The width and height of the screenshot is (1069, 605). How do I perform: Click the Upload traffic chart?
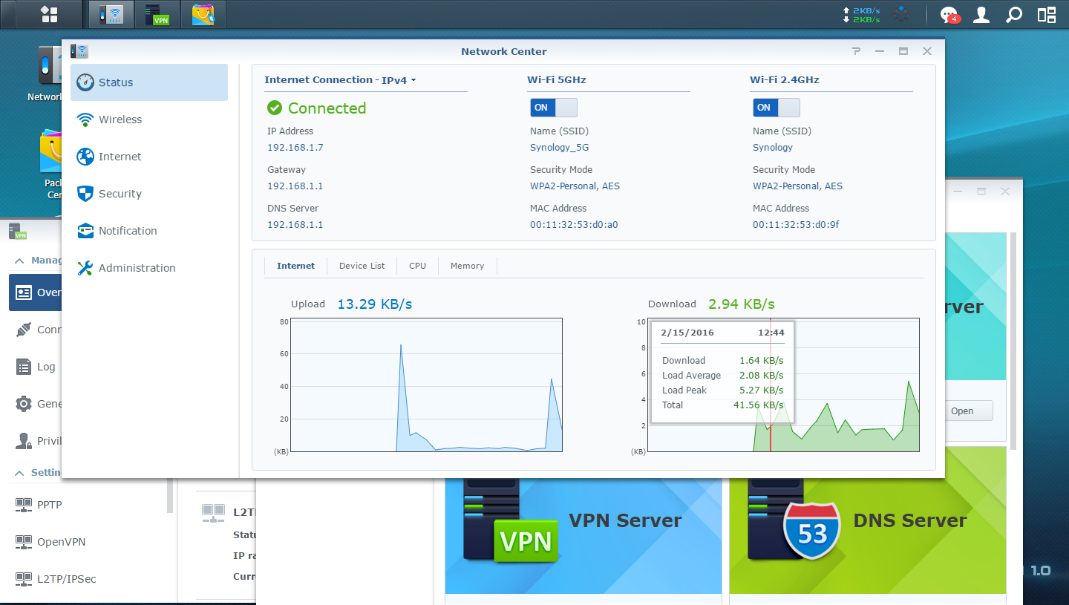426,385
